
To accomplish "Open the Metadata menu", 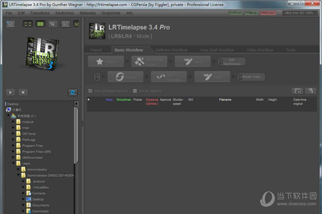I will 87,13.
